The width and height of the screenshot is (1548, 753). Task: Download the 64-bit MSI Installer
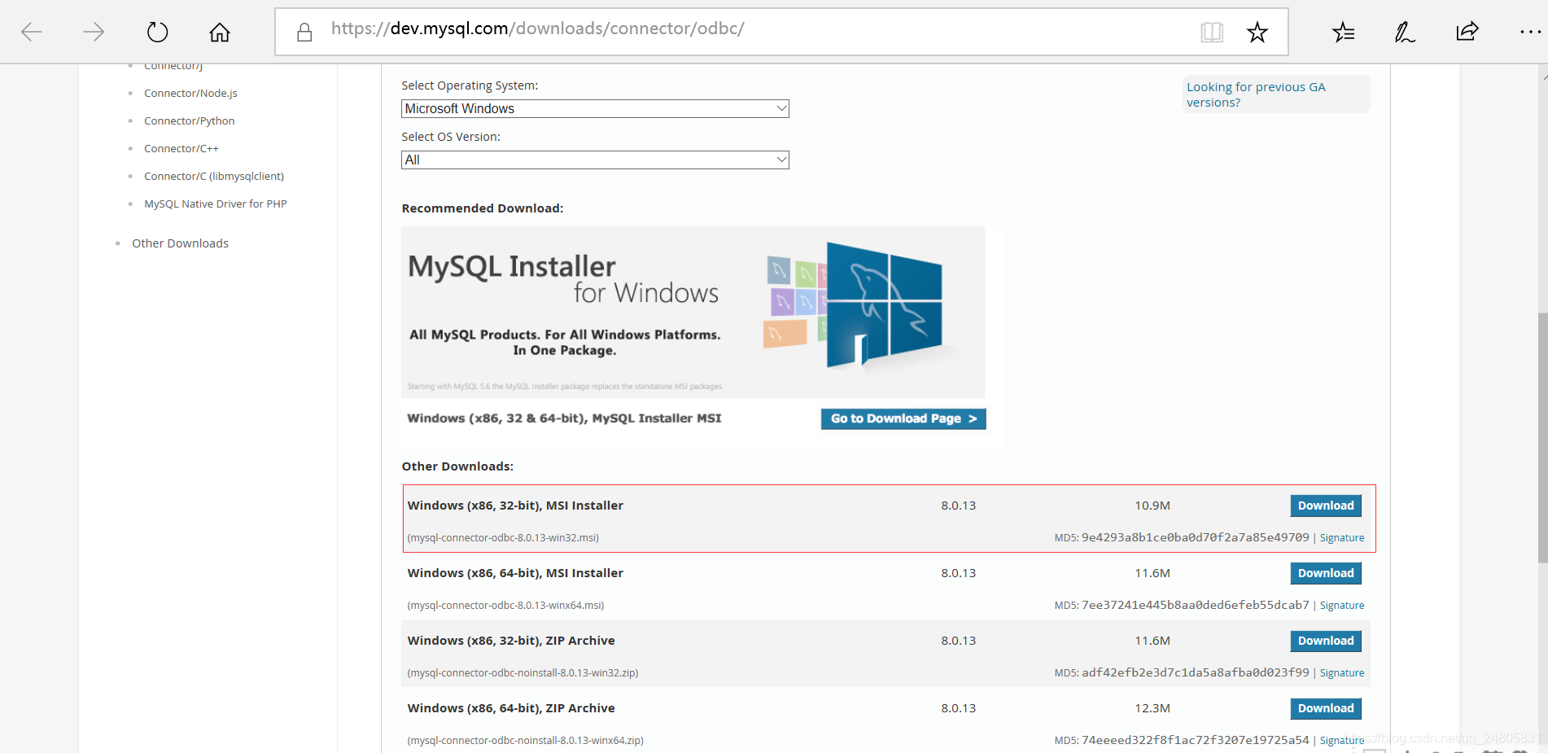click(x=1326, y=573)
